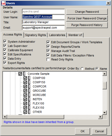This screenshot has height=136, width=112.
Task: Order tests by Name
Action: pyautogui.click(x=97, y=69)
